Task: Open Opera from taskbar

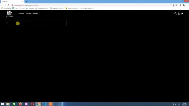Action: click(32, 104)
